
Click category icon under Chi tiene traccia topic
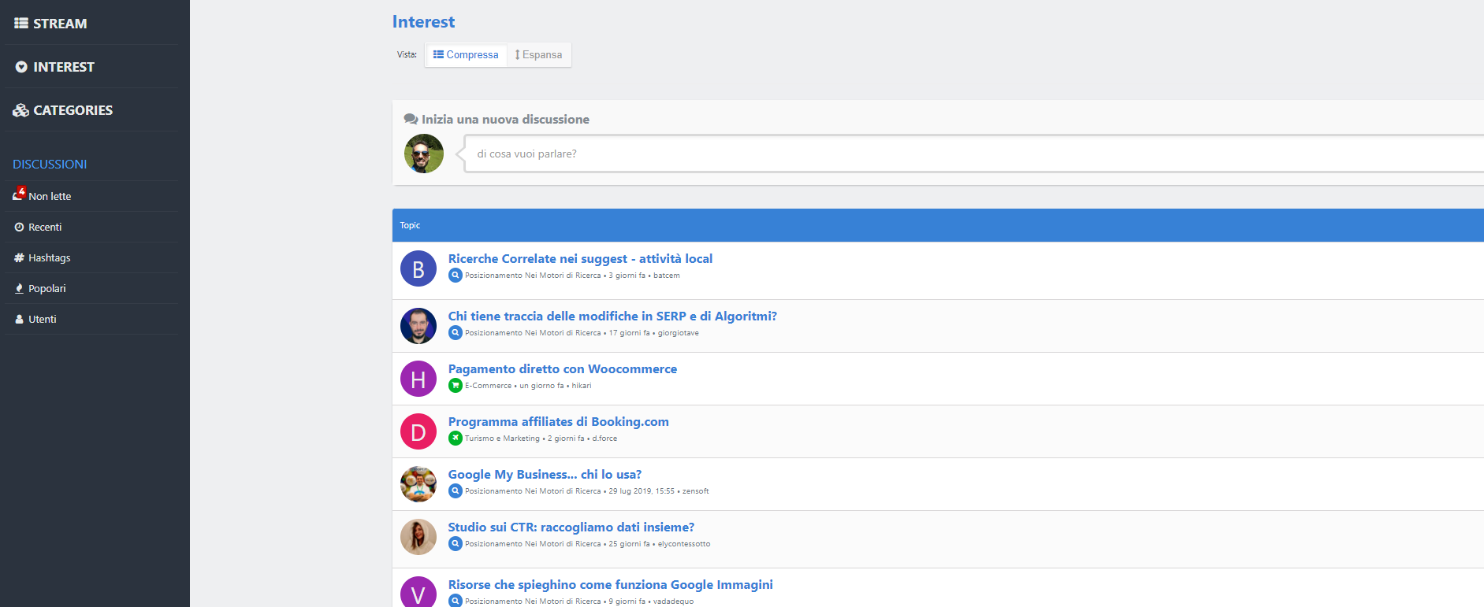point(456,333)
